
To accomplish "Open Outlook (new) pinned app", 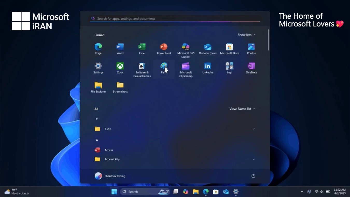I will pos(208,49).
